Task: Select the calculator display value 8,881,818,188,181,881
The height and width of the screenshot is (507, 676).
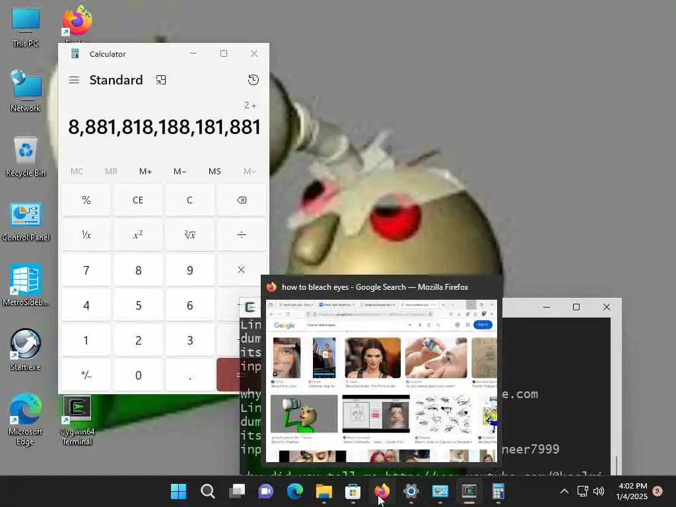Action: [164, 127]
